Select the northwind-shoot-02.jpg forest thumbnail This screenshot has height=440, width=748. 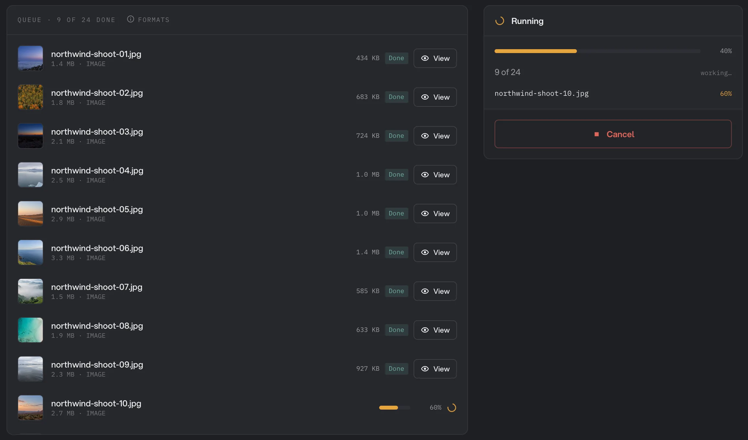(30, 97)
